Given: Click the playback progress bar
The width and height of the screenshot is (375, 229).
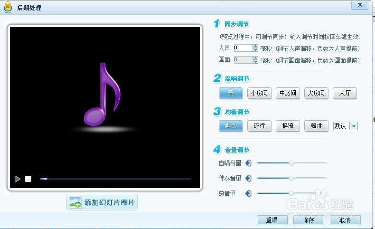Looking at the screenshot, I should coord(115,179).
